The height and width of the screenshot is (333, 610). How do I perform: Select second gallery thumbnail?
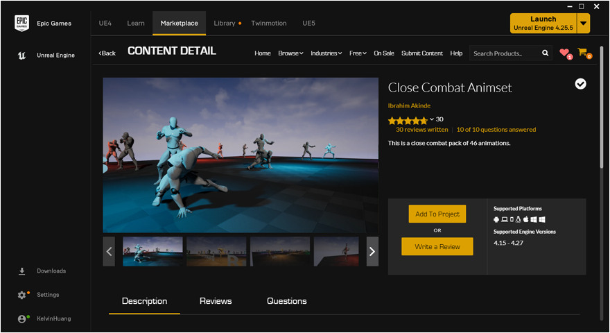tap(216, 252)
